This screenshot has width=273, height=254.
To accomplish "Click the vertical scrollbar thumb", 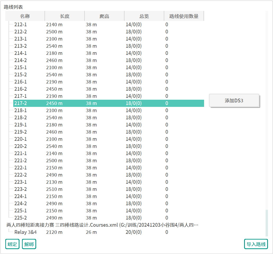I will click(x=267, y=223).
